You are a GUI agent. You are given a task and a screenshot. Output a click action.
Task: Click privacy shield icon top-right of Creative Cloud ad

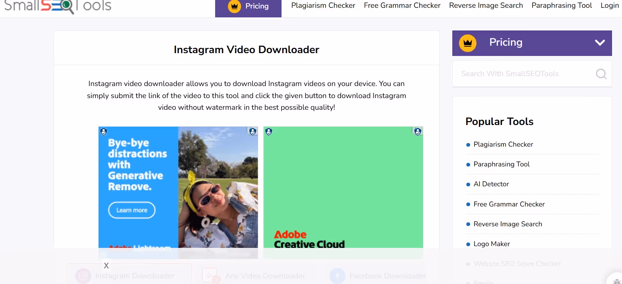pyautogui.click(x=418, y=132)
